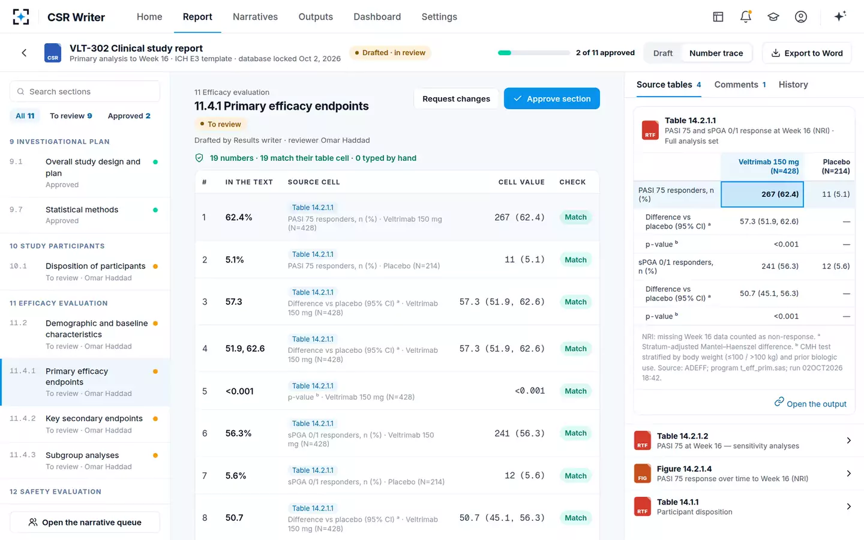Expand Table 14.1.1 Participant disposition row
The height and width of the screenshot is (540, 864).
tap(744, 506)
